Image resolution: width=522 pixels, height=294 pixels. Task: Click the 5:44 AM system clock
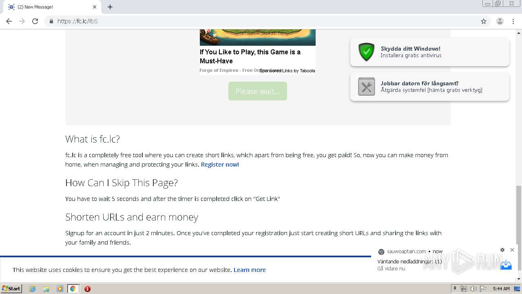501,289
